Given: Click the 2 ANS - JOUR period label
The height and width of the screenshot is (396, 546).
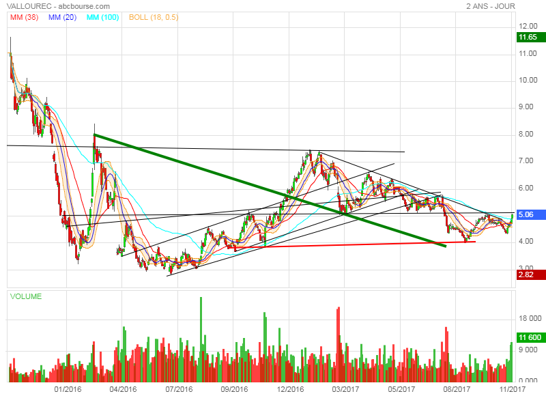Looking at the screenshot, I should tap(491, 6).
